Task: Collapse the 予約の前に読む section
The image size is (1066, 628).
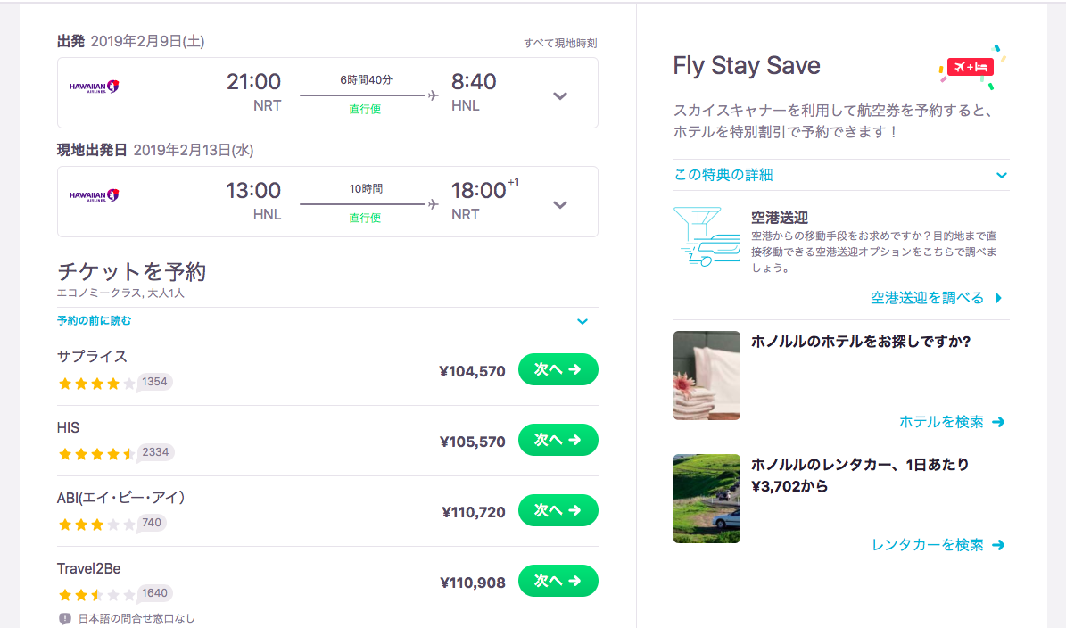Action: (x=583, y=321)
